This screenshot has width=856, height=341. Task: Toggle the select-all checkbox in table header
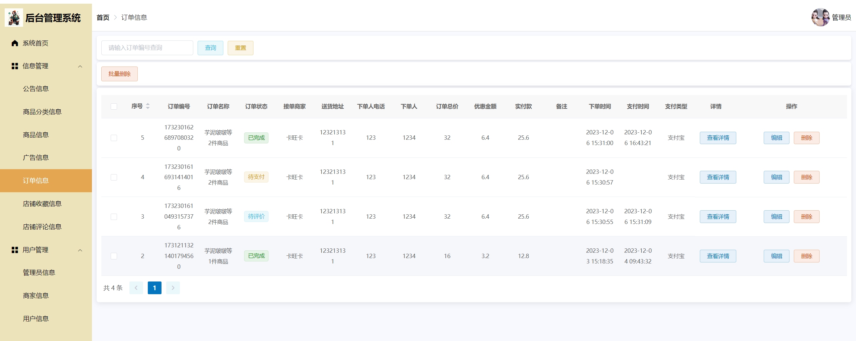pos(114,106)
